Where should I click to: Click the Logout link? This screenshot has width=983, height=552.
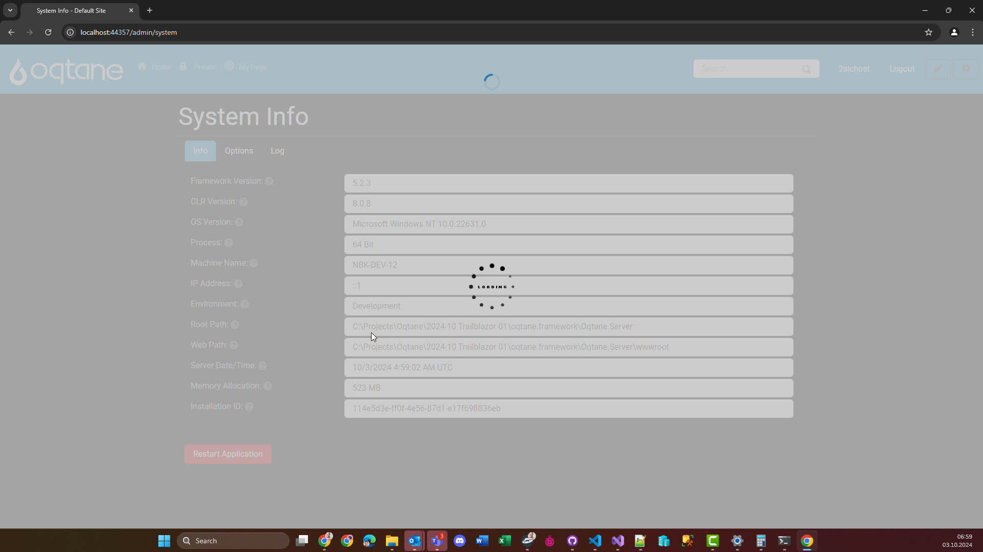point(902,69)
